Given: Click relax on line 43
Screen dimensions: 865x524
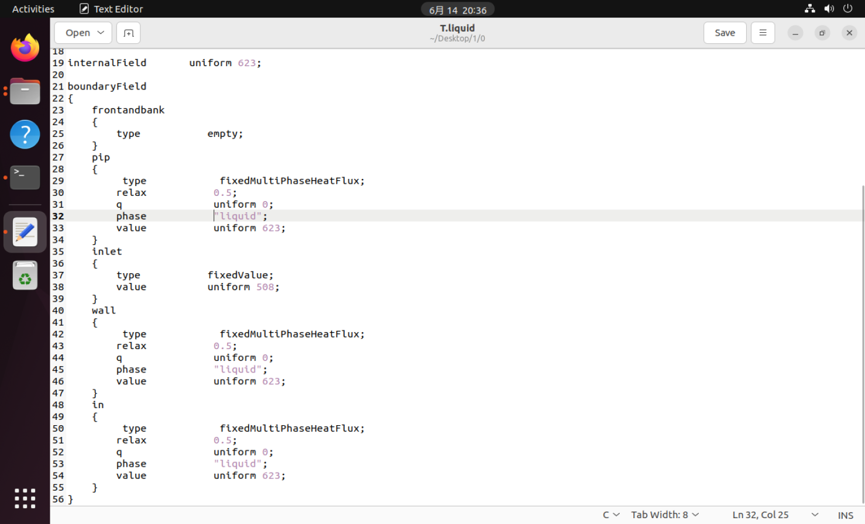Looking at the screenshot, I should [x=131, y=346].
